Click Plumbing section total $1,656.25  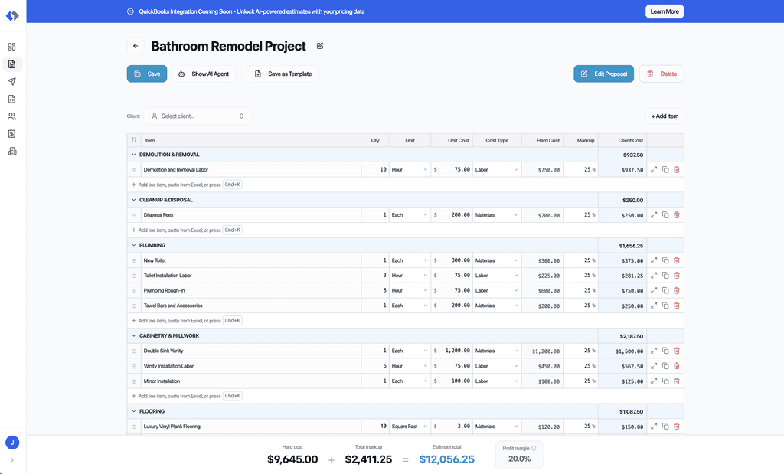[631, 246]
